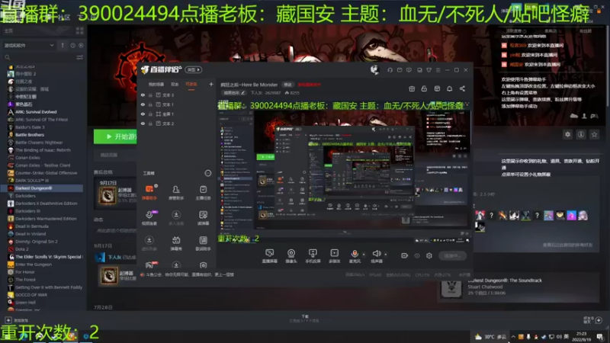Hide the second text source layer

click(143, 104)
